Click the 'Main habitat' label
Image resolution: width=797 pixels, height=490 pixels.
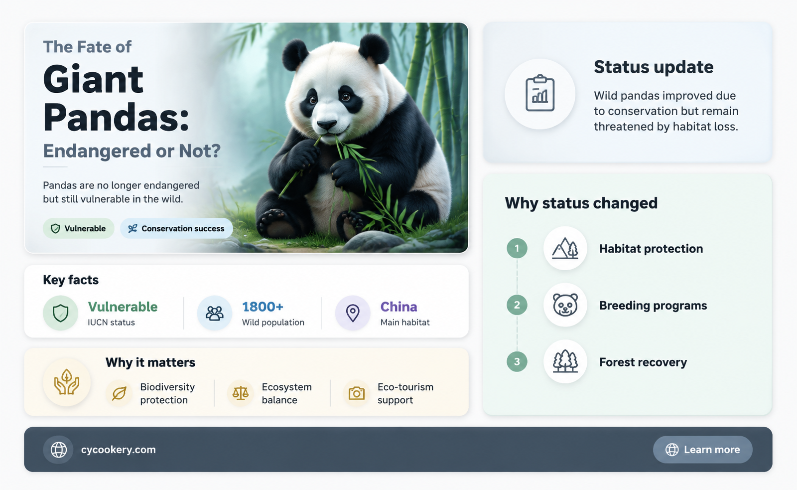pyautogui.click(x=405, y=323)
